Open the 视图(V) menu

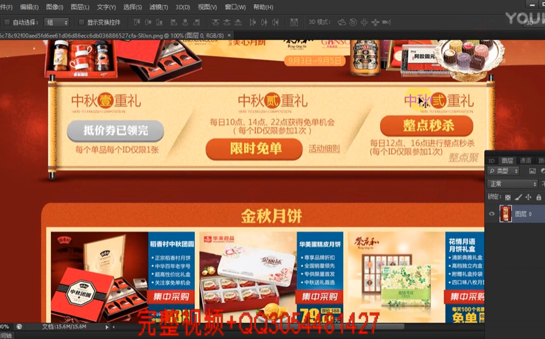(x=207, y=7)
